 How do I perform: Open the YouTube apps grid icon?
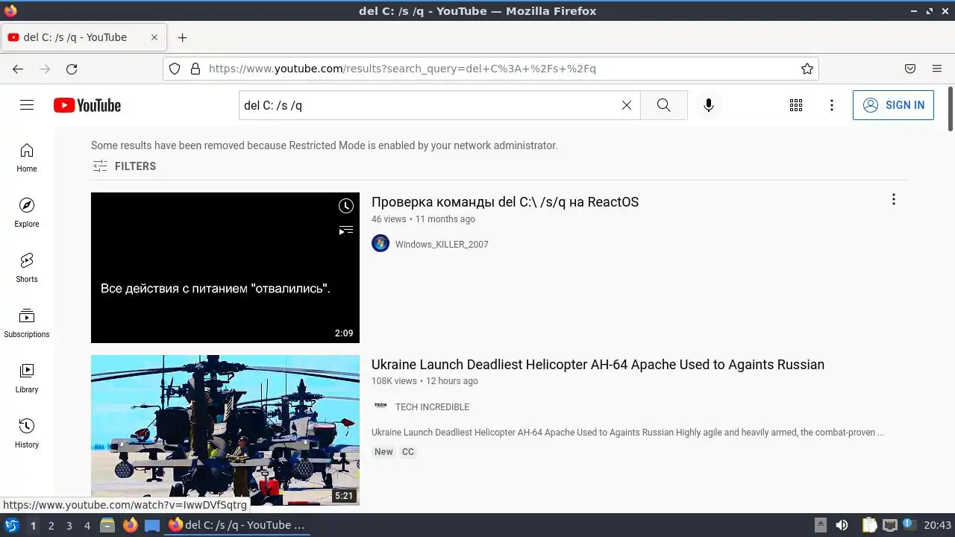click(796, 105)
